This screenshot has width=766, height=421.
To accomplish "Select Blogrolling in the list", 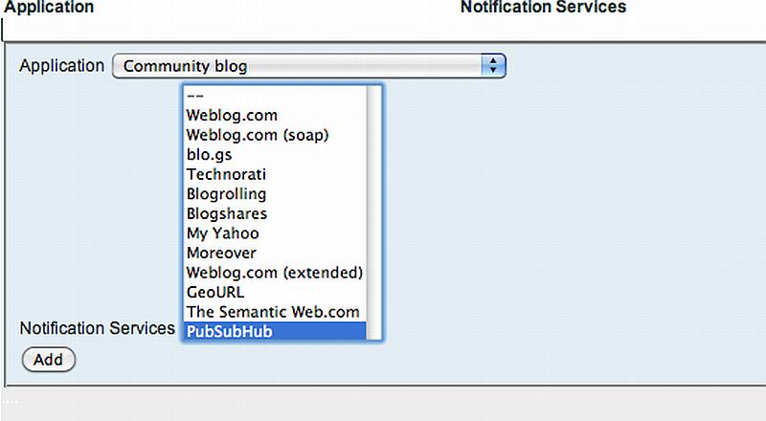I will click(x=226, y=193).
